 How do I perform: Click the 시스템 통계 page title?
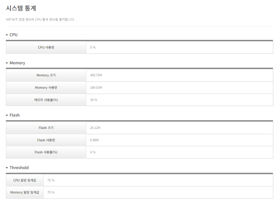[21, 8]
